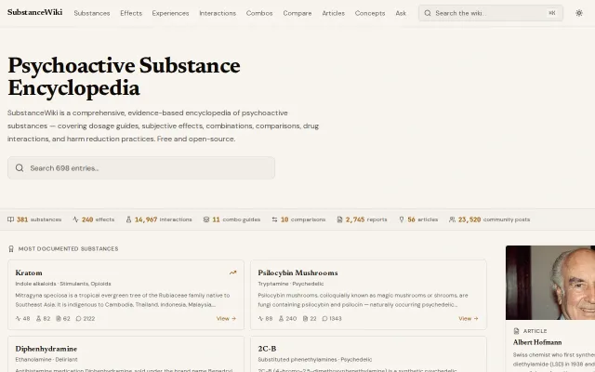The width and height of the screenshot is (595, 372).
Task: Click the icon next to 11 combo guides
Action: (206, 219)
